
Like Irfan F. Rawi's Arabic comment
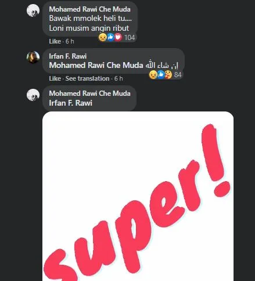click(55, 78)
